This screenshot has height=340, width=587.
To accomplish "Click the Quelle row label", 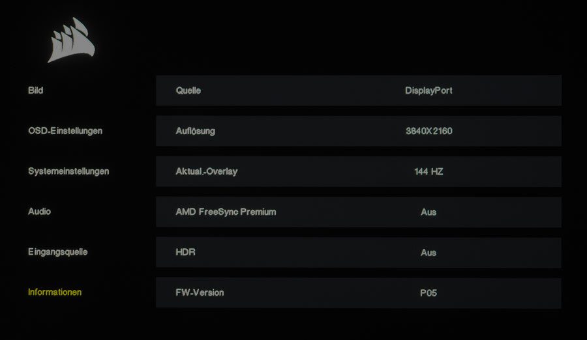I will coord(188,91).
